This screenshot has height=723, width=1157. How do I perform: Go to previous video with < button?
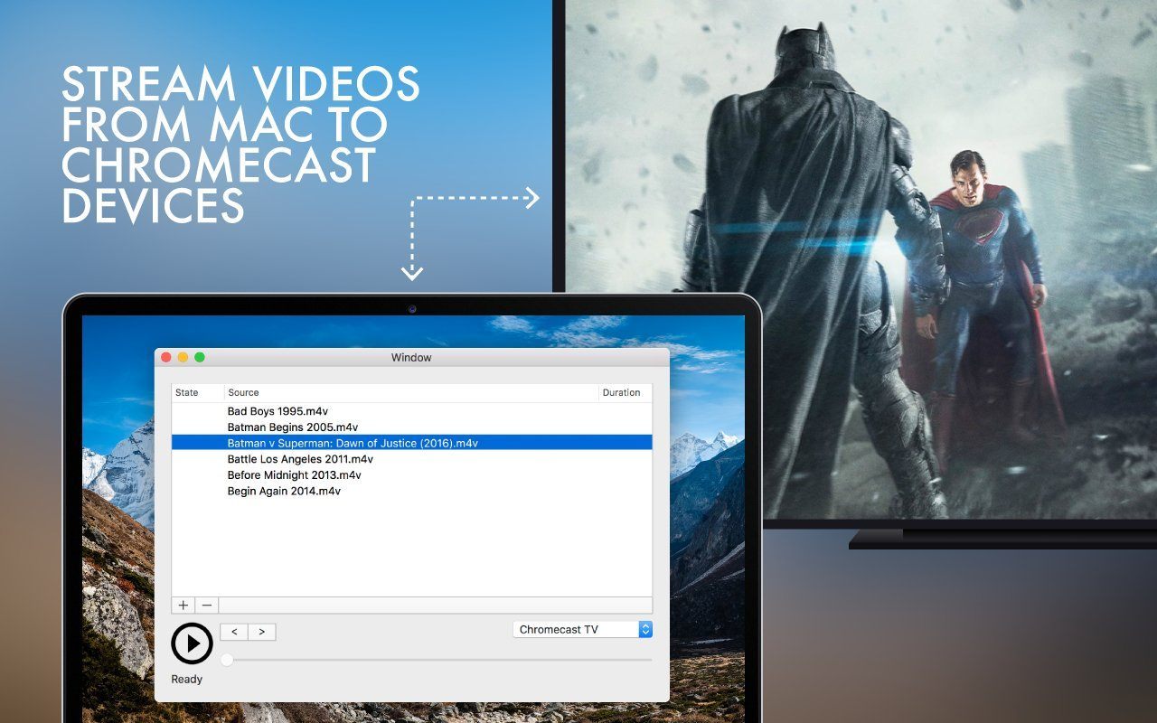pos(234,632)
